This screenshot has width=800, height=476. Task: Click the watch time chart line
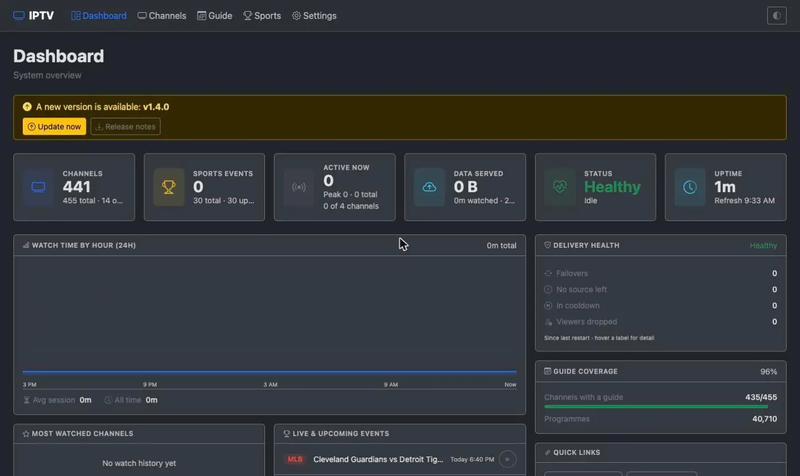coord(269,371)
